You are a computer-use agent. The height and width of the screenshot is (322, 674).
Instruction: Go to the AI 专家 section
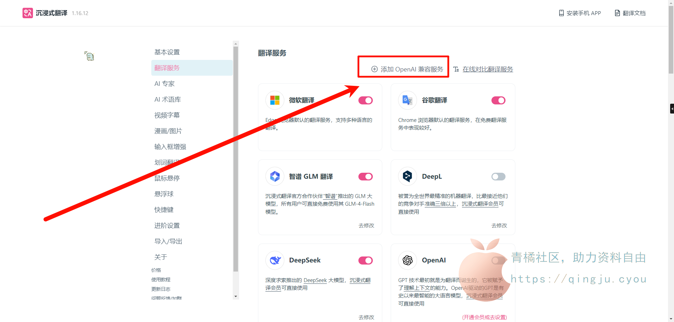click(x=192, y=84)
